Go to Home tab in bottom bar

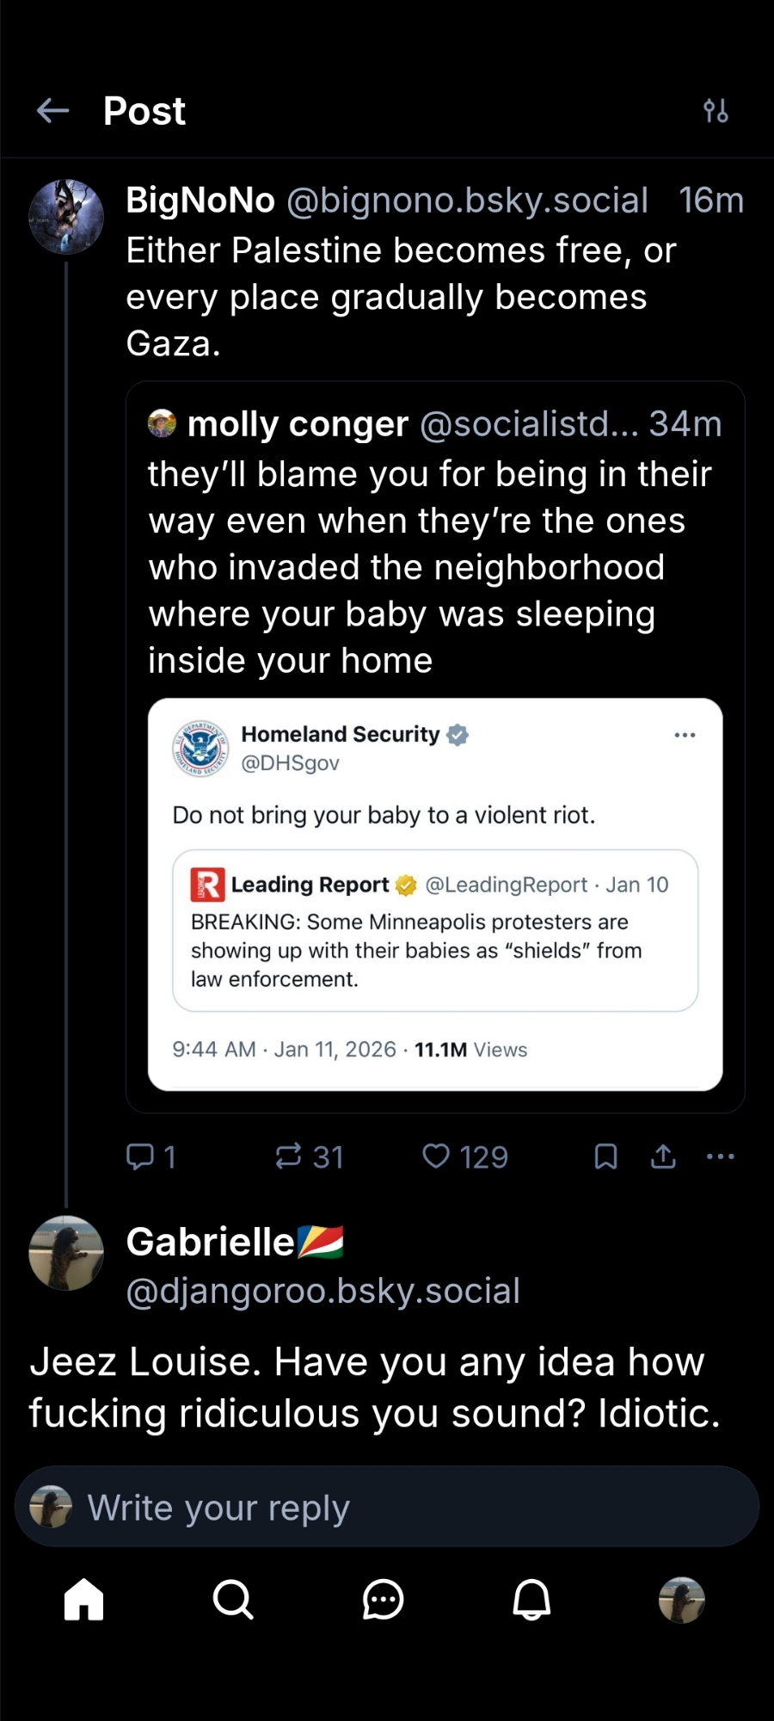tap(84, 1601)
